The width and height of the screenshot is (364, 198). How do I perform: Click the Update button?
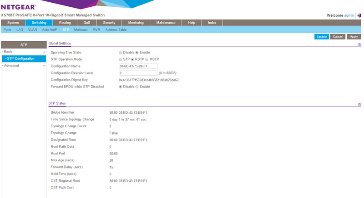click(322, 37)
